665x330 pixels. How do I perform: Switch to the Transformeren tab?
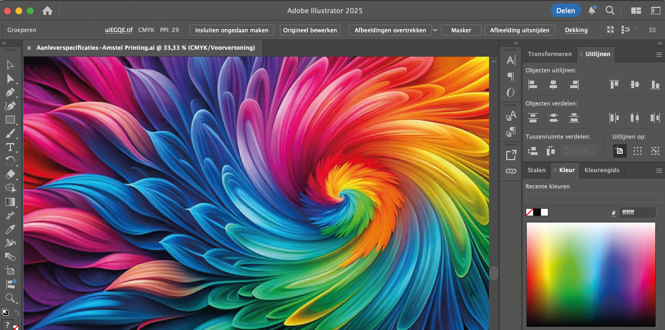(x=550, y=54)
